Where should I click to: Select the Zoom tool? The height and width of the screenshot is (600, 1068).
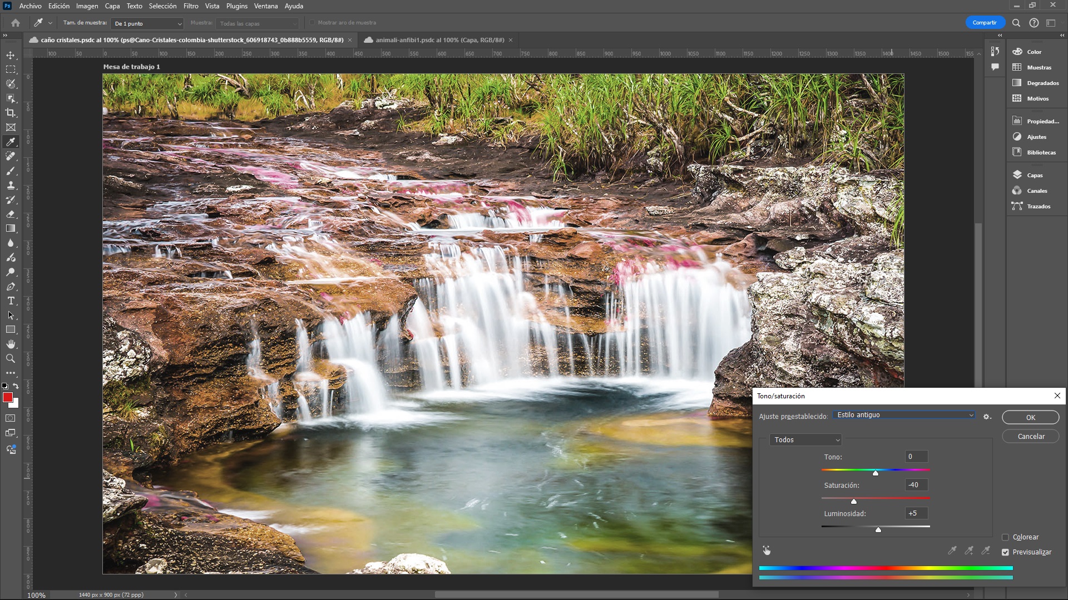click(x=11, y=359)
